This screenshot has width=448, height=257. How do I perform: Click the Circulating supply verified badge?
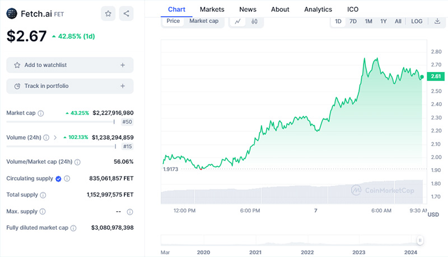point(58,178)
